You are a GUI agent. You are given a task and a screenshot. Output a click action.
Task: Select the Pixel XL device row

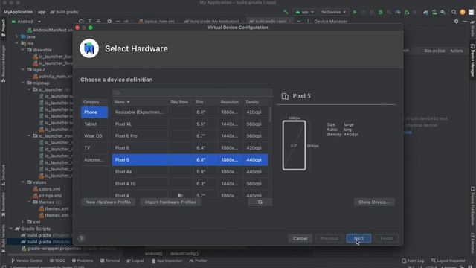coord(190,124)
